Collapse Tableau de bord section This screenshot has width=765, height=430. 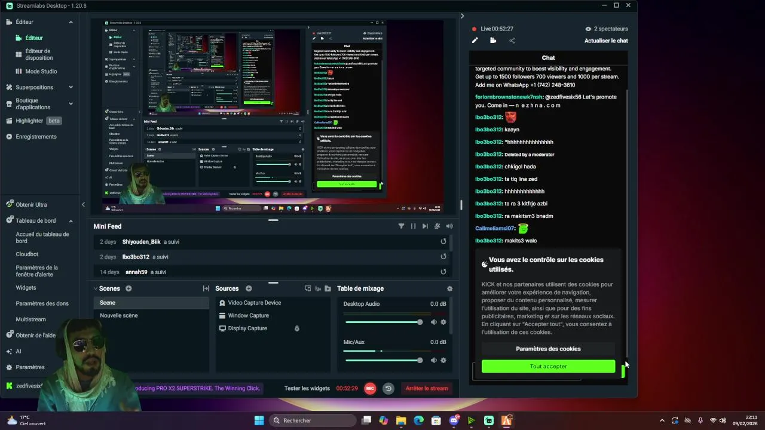click(71, 220)
